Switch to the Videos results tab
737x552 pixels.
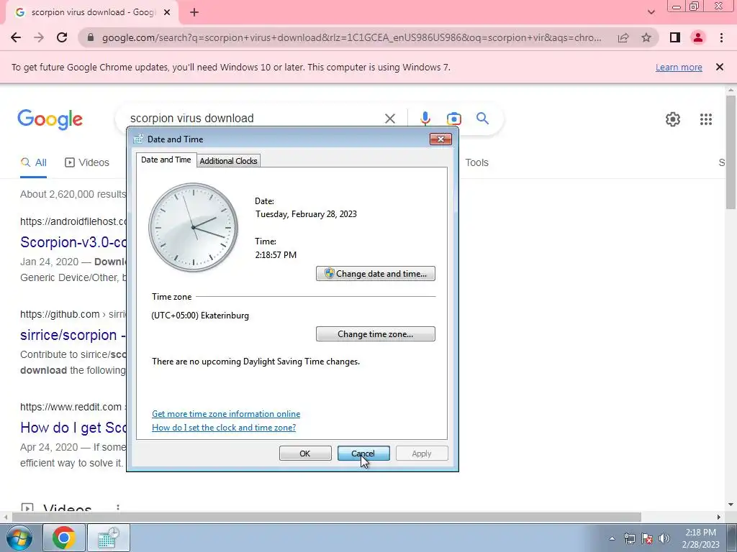(87, 162)
